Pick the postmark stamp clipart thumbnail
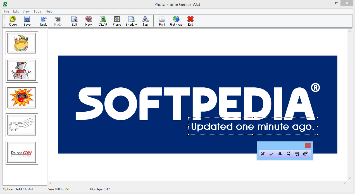 coord(22,125)
